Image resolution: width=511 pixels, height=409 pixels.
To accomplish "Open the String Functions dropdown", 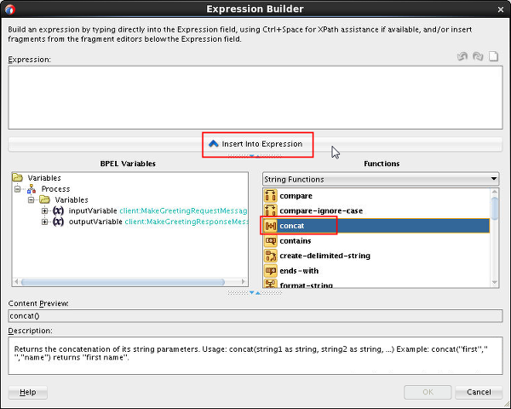I will [493, 180].
